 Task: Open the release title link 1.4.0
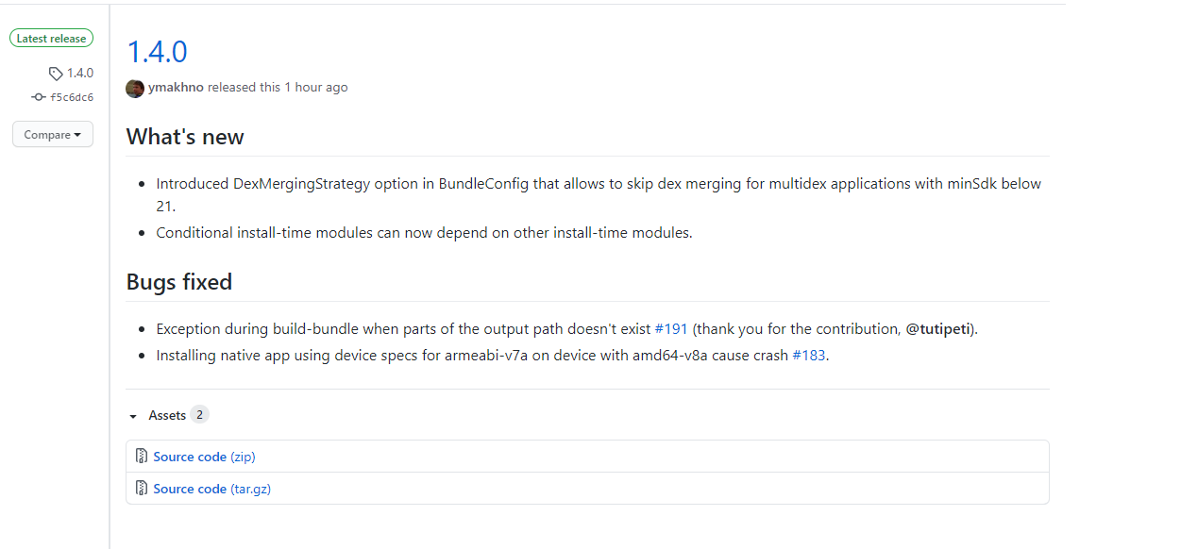[x=156, y=52]
